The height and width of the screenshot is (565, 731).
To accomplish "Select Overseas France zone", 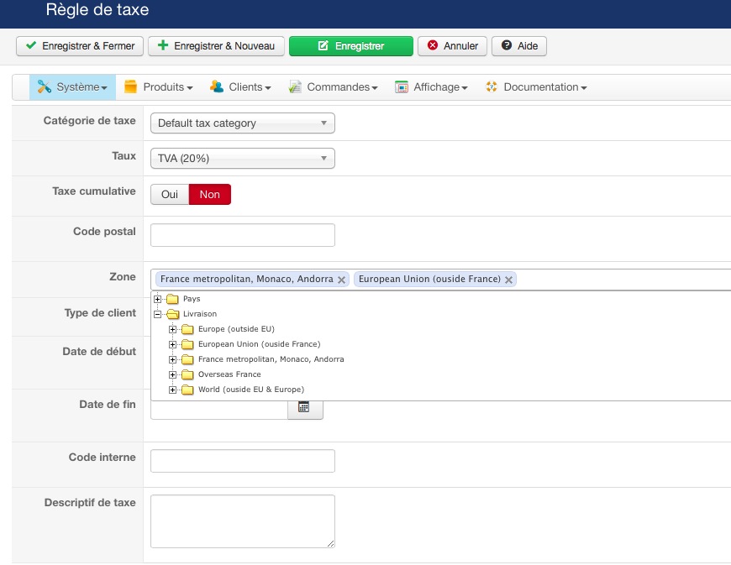I will coord(229,374).
